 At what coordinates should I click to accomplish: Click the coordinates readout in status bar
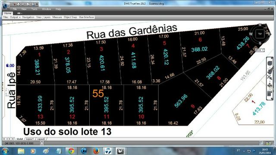click(19, 143)
